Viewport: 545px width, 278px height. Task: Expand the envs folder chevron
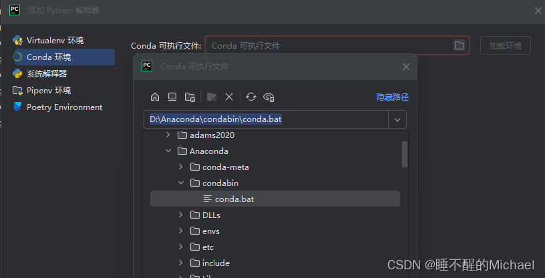click(181, 231)
